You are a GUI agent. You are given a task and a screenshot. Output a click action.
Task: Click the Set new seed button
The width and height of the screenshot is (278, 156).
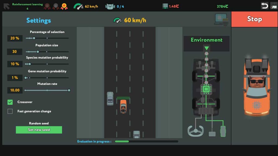point(39,130)
